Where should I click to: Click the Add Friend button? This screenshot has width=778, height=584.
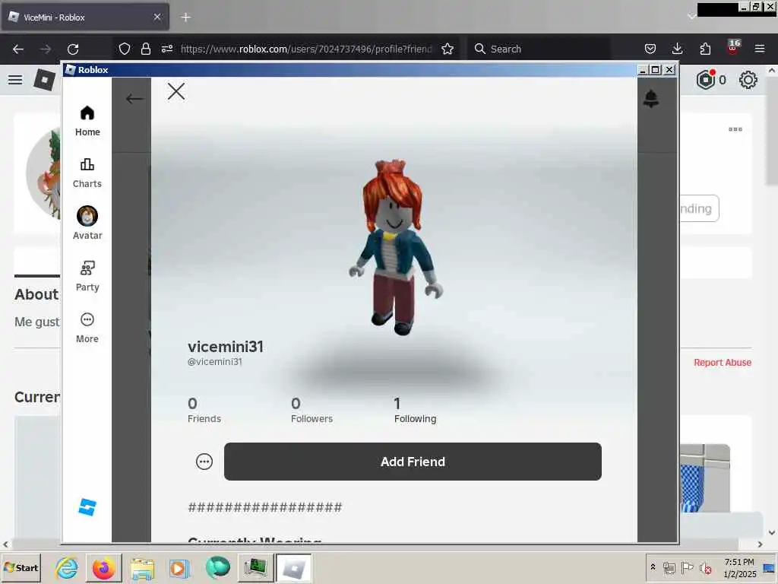413,462
